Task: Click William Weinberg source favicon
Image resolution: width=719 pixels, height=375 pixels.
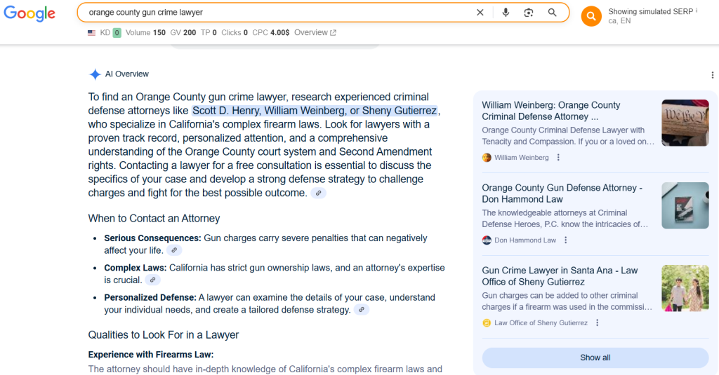Action: pos(487,158)
